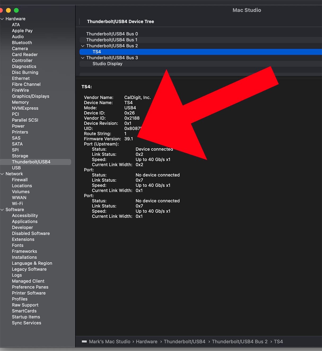Select the TS4 device row
Image resolution: width=322 pixels, height=351 pixels.
pos(201,52)
